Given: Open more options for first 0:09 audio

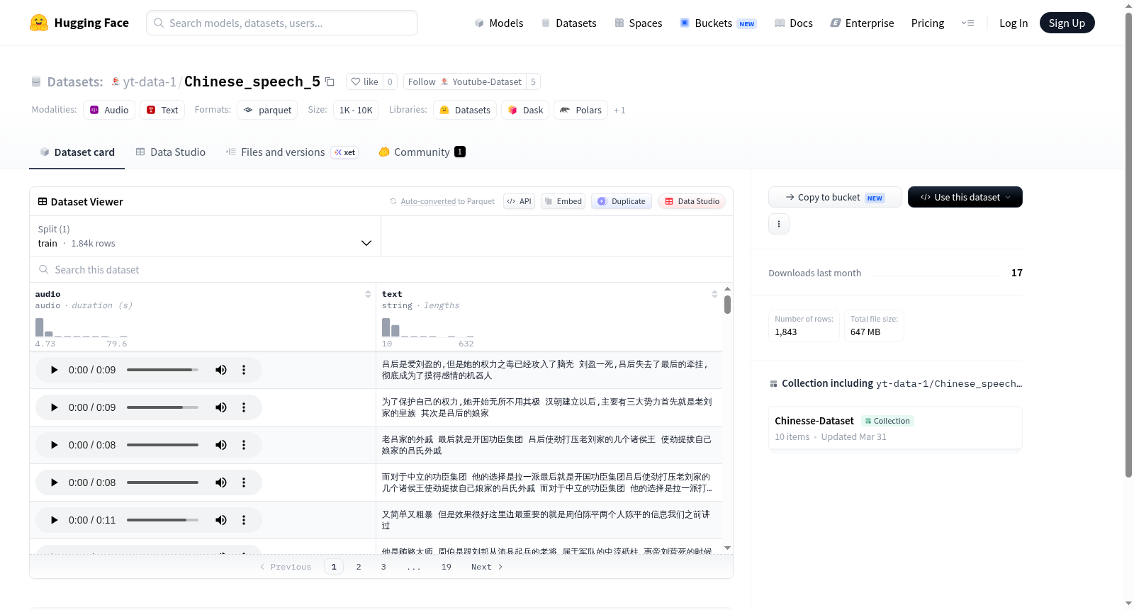Looking at the screenshot, I should [x=244, y=370].
